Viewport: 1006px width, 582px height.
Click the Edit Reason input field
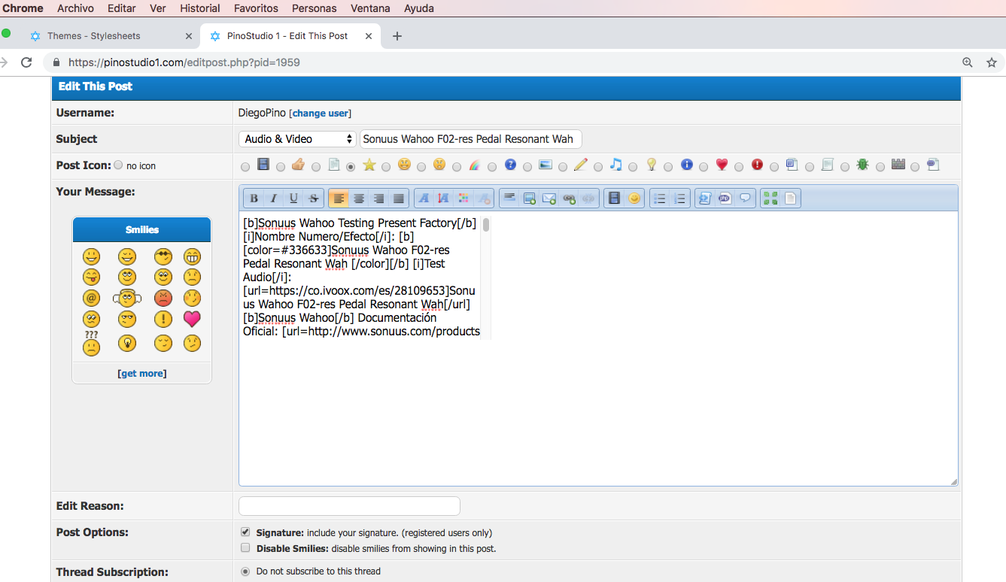coord(349,506)
